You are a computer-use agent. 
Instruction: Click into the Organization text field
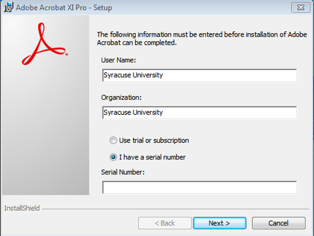click(x=199, y=113)
